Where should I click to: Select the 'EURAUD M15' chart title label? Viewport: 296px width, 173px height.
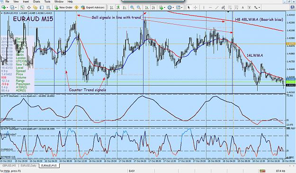coord(33,19)
